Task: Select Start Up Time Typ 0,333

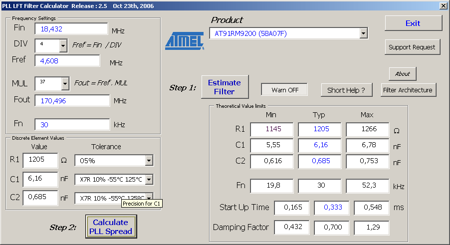Action: click(x=332, y=208)
